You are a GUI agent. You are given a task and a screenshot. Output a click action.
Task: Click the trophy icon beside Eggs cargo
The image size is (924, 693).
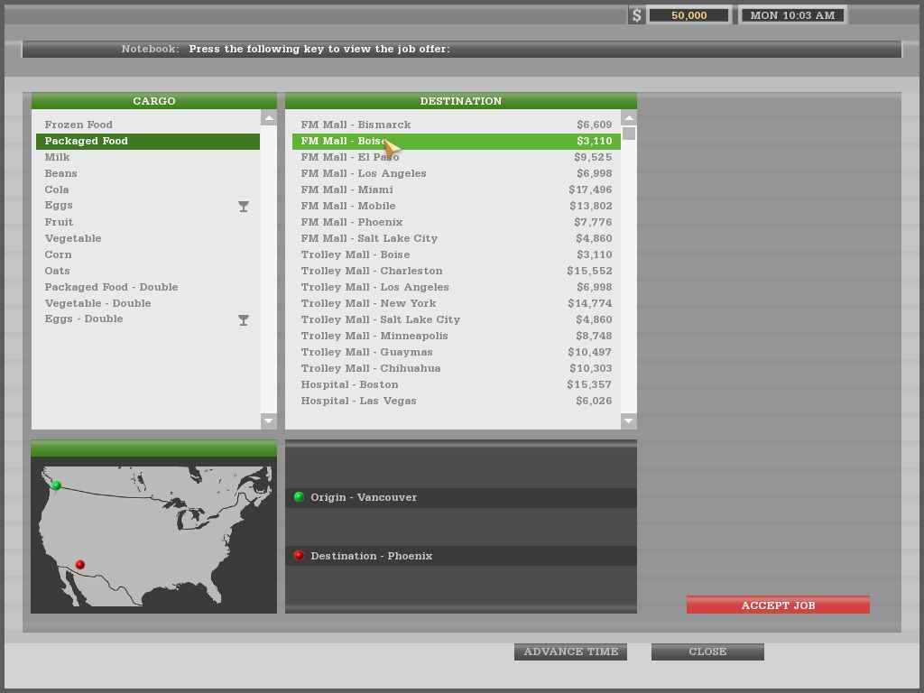(243, 207)
